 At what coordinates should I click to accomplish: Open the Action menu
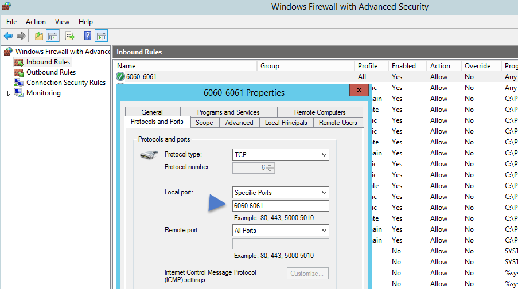(x=36, y=22)
